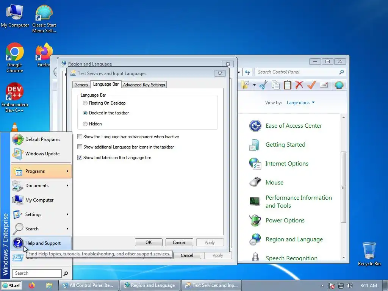This screenshot has width=388, height=291.
Task: Click the Refresh arrows icon beside search box
Action: [247, 72]
